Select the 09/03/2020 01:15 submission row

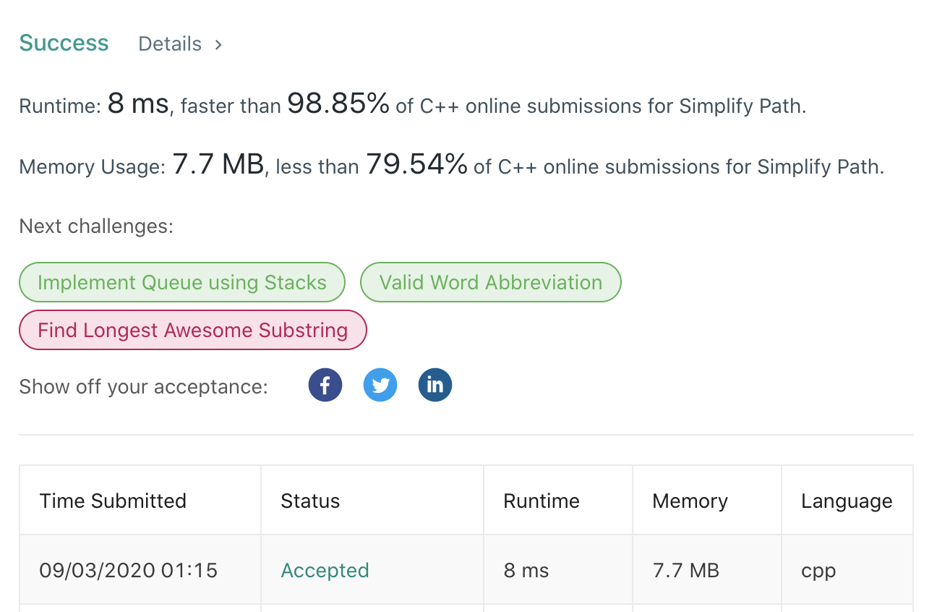pyautogui.click(x=128, y=570)
